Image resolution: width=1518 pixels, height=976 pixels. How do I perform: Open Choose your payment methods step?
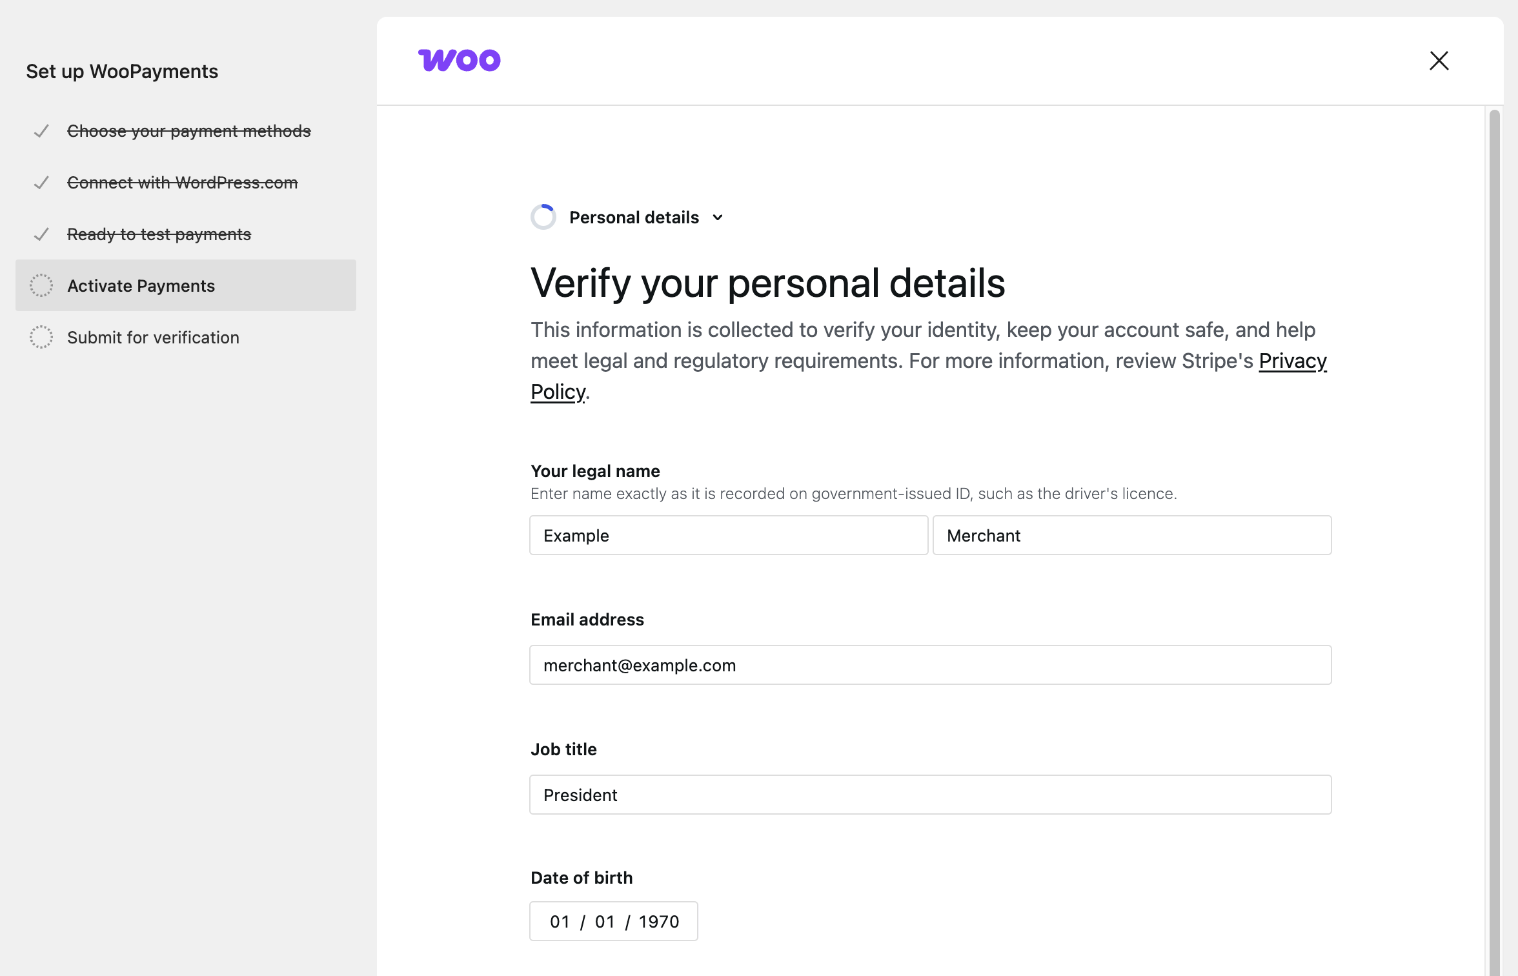(x=188, y=131)
